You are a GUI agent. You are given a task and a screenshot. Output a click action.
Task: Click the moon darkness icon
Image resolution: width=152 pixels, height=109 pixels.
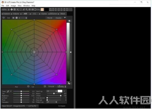click(x=69, y=83)
